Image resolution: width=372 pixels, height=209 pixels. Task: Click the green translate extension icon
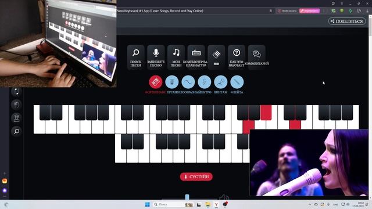334,11
